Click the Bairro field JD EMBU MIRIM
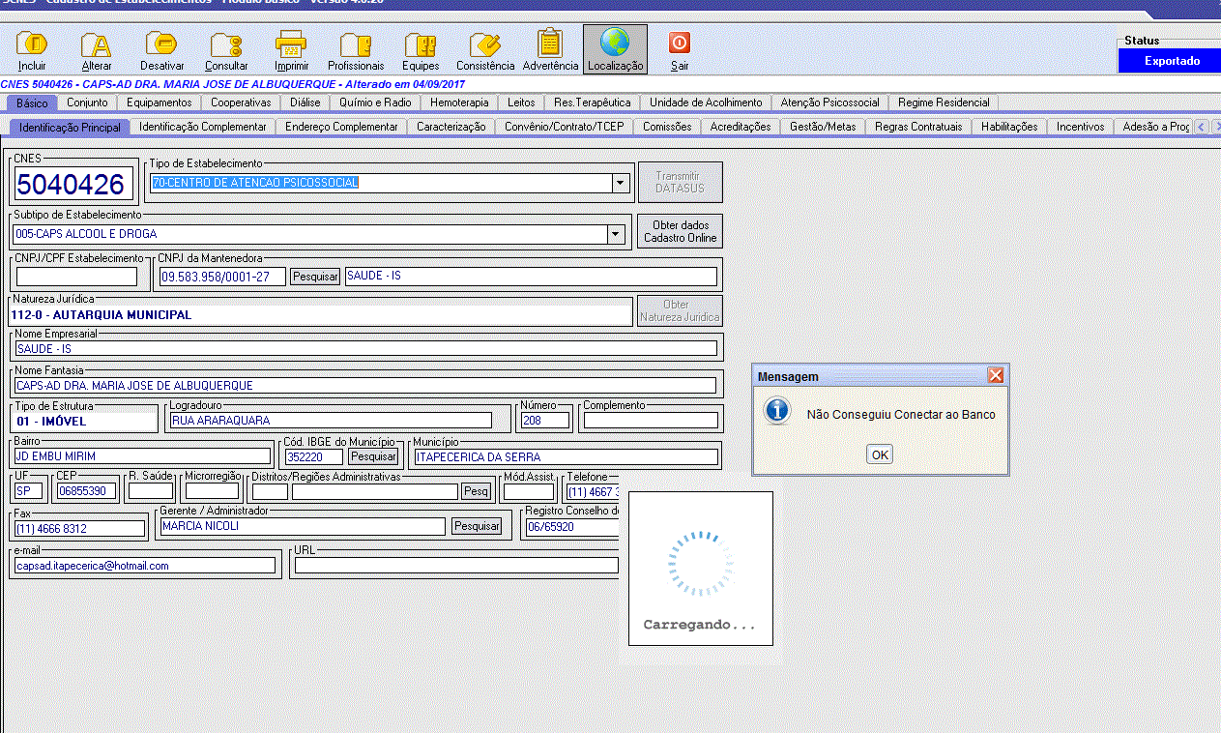1221x733 pixels. pyautogui.click(x=143, y=456)
